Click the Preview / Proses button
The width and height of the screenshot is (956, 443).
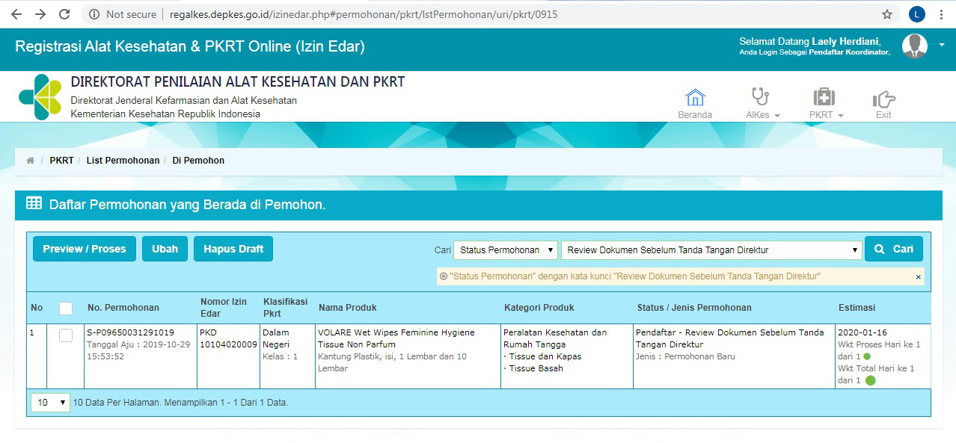click(x=85, y=249)
